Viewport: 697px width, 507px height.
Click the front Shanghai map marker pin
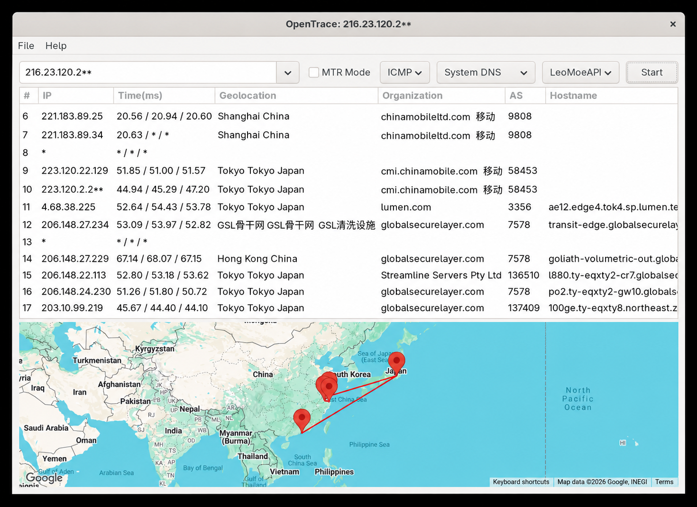click(329, 390)
